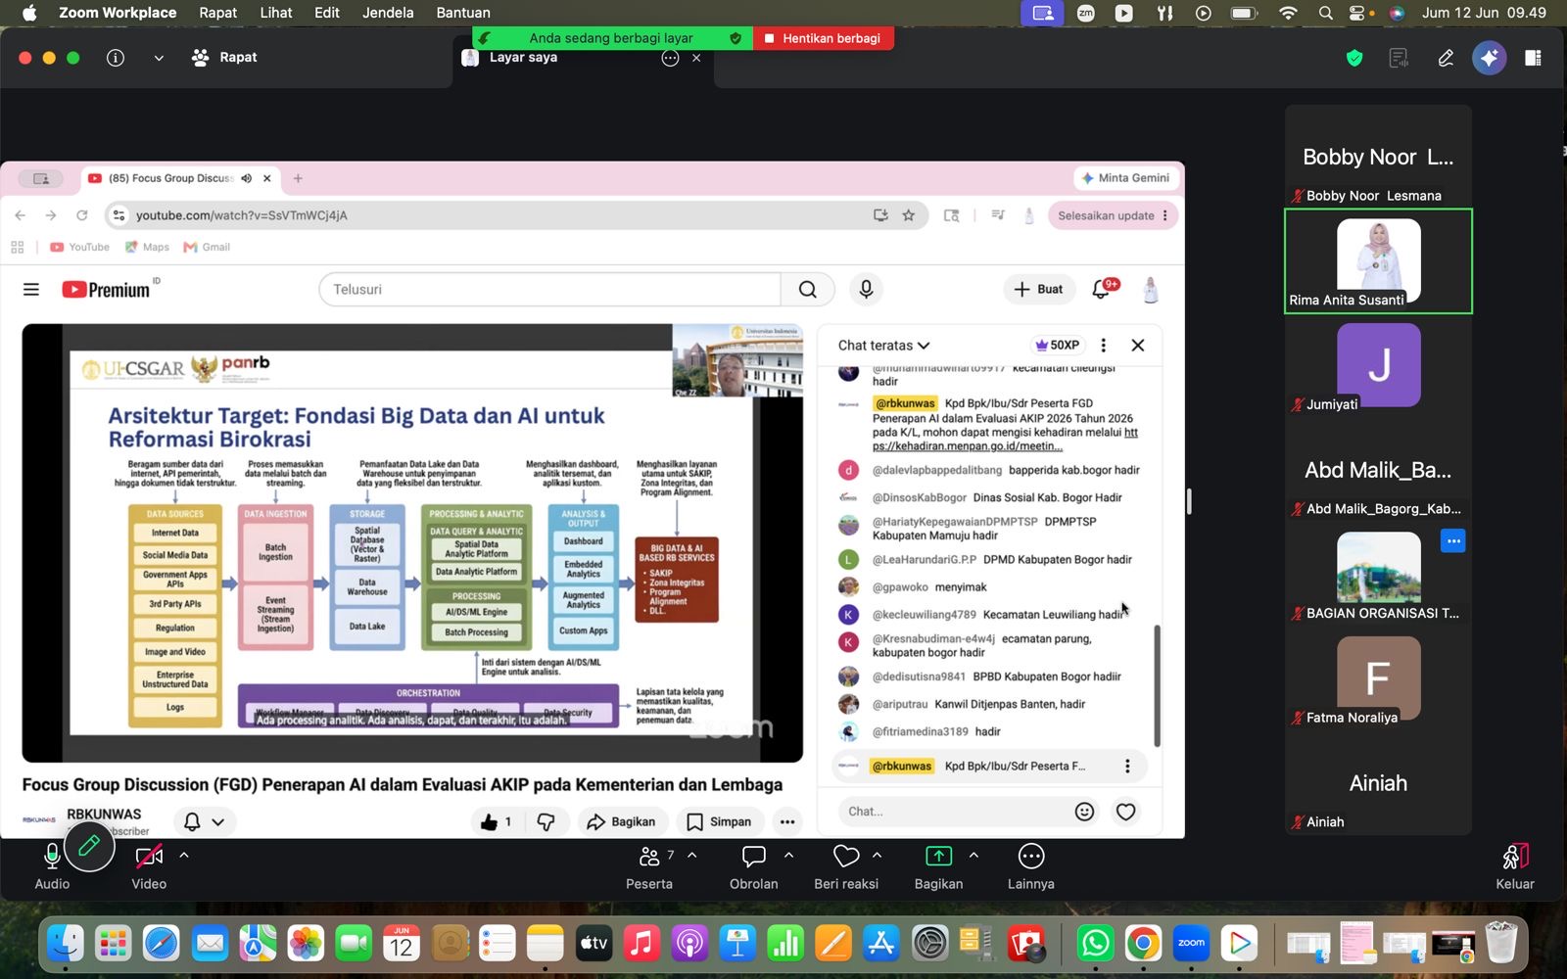
Task: Dislike the video with thumbs down
Action: click(x=546, y=821)
